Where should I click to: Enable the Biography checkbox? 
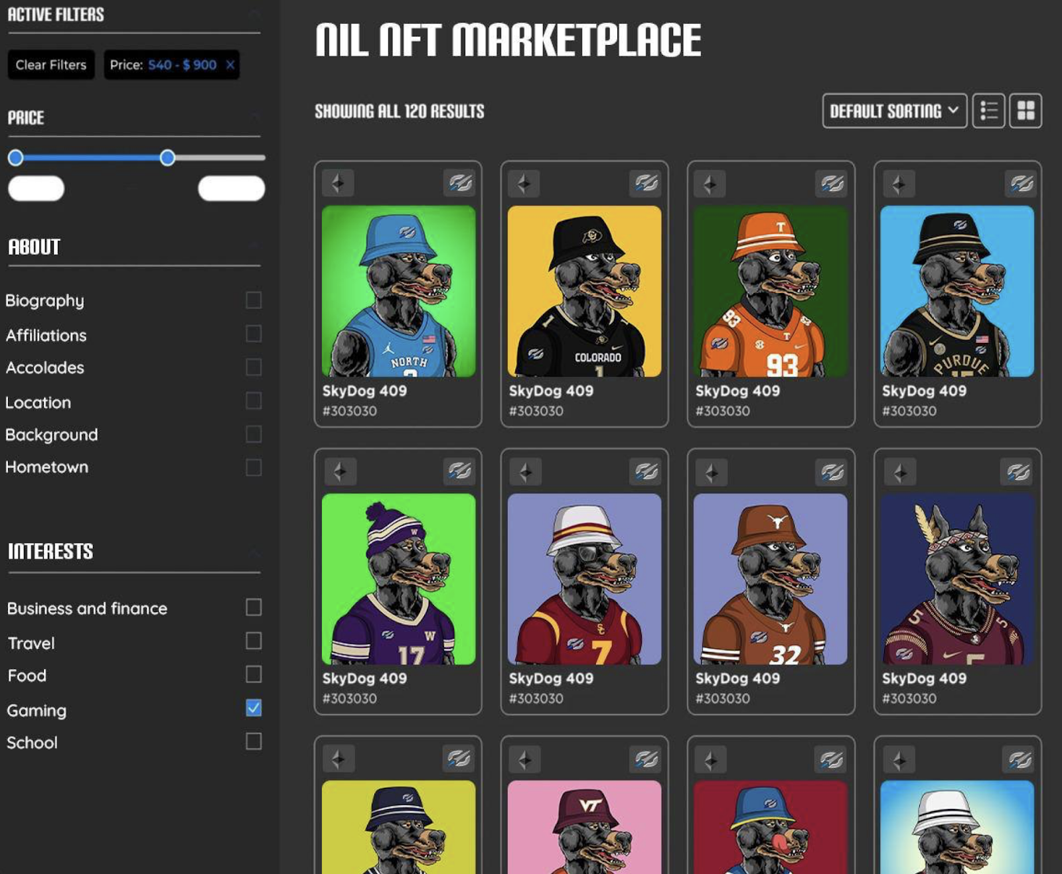pyautogui.click(x=254, y=300)
